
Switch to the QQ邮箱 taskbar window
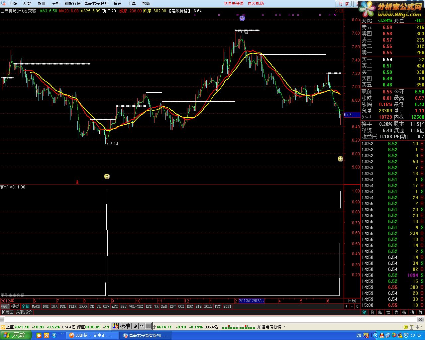pos(92,335)
